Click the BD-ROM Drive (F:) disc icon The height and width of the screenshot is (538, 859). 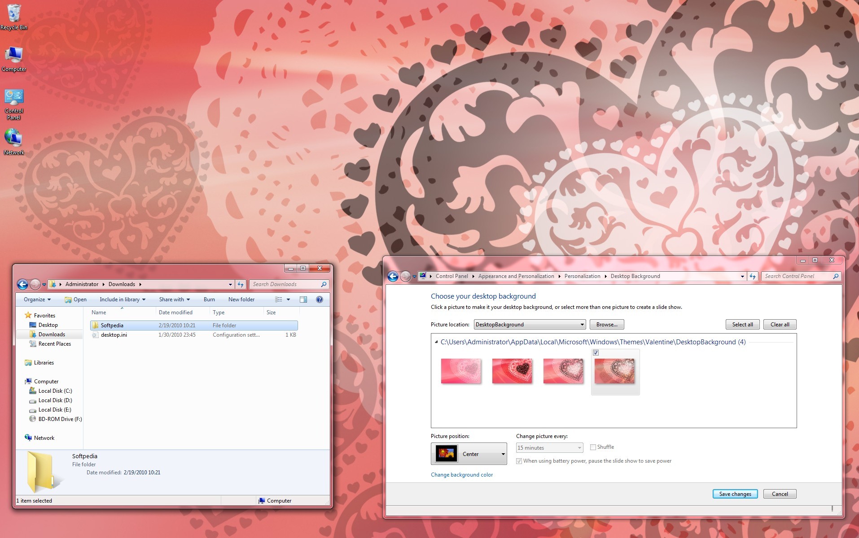click(x=32, y=419)
